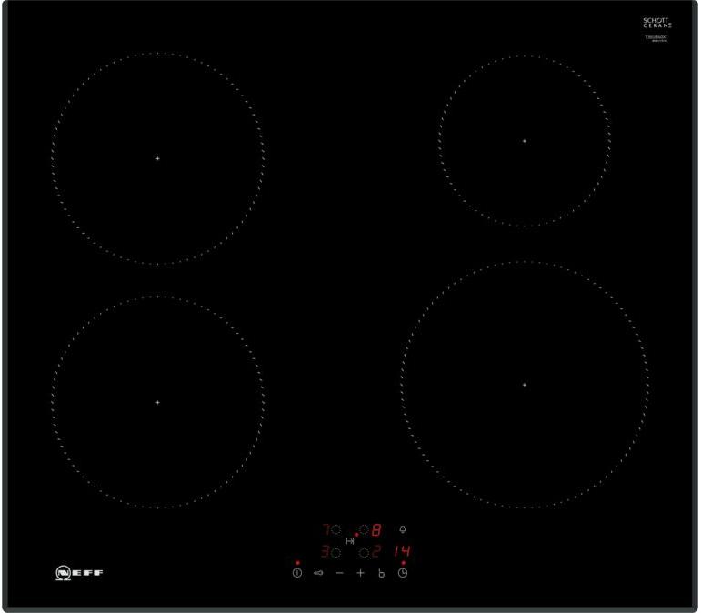Click the center of the rear-left burner

click(x=157, y=158)
